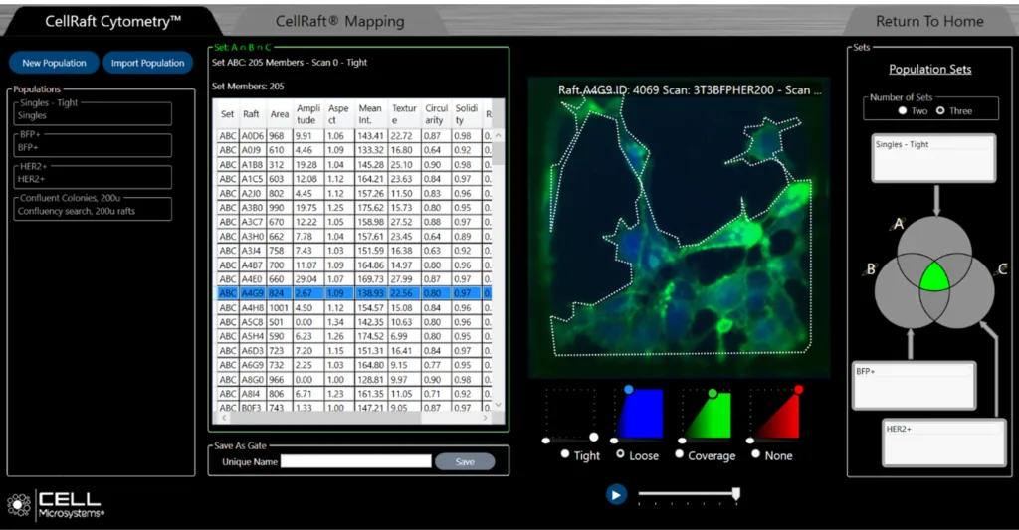This screenshot has width=1019, height=530.
Task: Click the brightfield channel slider handle
Action: click(593, 438)
